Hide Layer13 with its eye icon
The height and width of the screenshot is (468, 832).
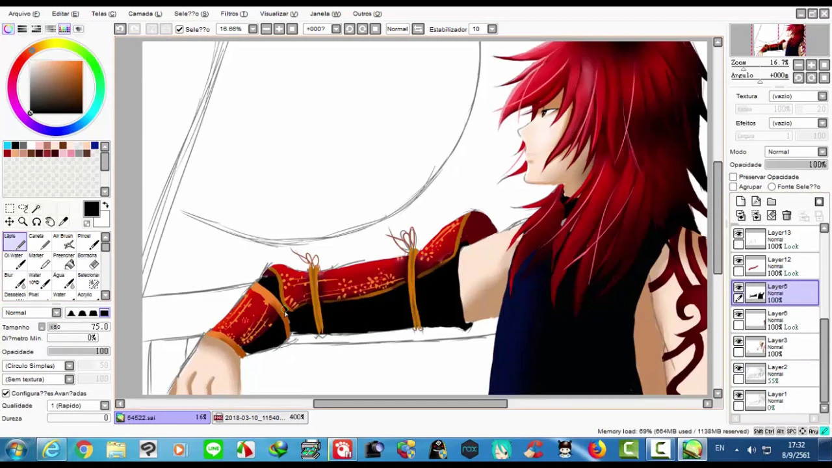738,233
